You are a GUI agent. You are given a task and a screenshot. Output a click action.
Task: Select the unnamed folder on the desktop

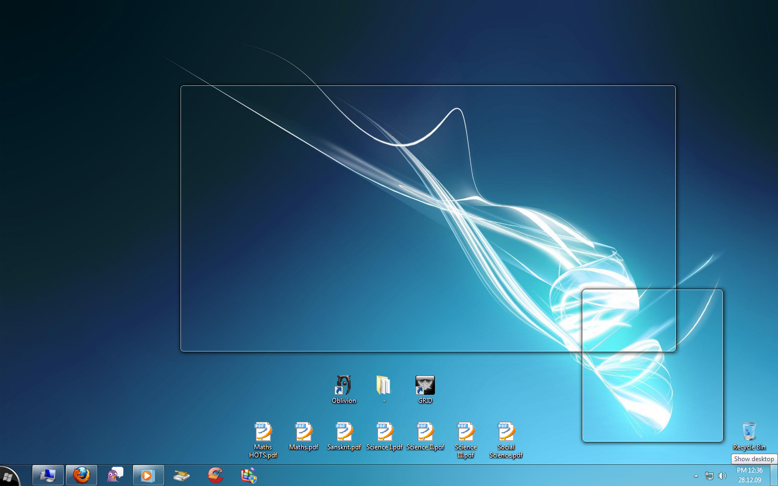point(384,389)
